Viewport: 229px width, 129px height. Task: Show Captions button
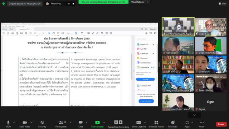[138, 124]
